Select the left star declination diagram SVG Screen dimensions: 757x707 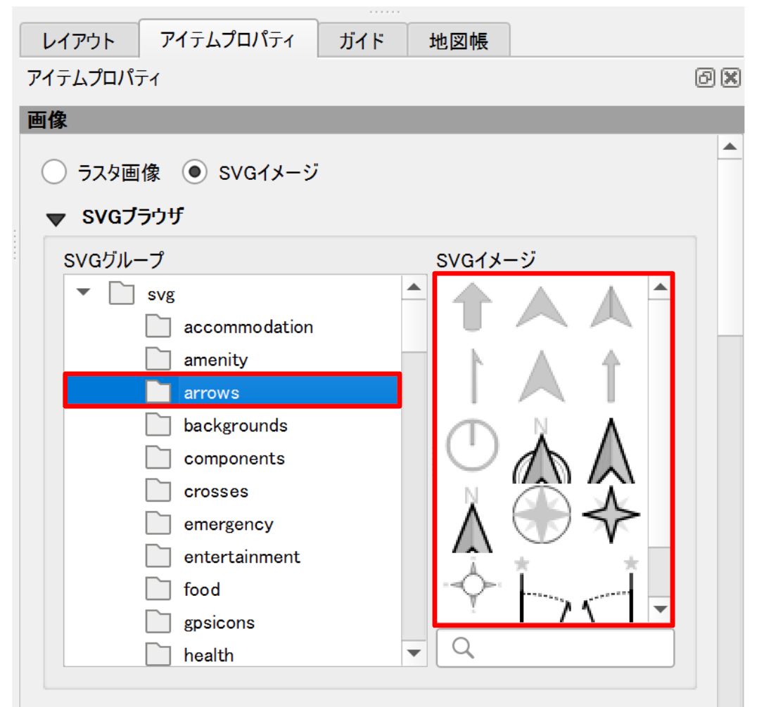(542, 589)
